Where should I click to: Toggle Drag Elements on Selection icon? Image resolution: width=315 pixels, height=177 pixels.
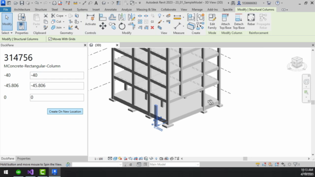[283, 164]
